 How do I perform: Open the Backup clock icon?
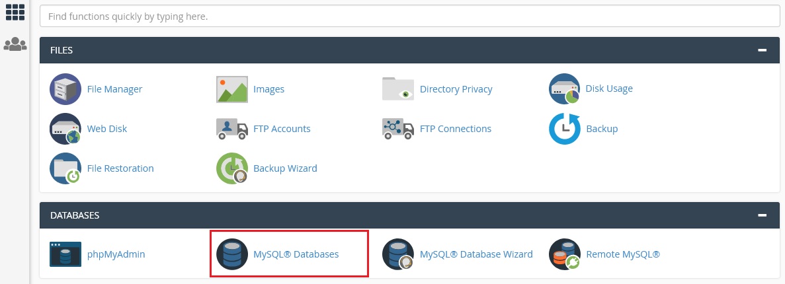click(564, 129)
